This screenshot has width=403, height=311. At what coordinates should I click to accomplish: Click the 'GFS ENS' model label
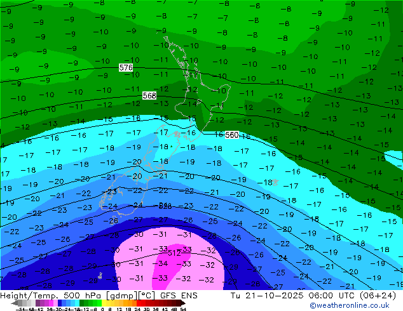click(x=179, y=296)
